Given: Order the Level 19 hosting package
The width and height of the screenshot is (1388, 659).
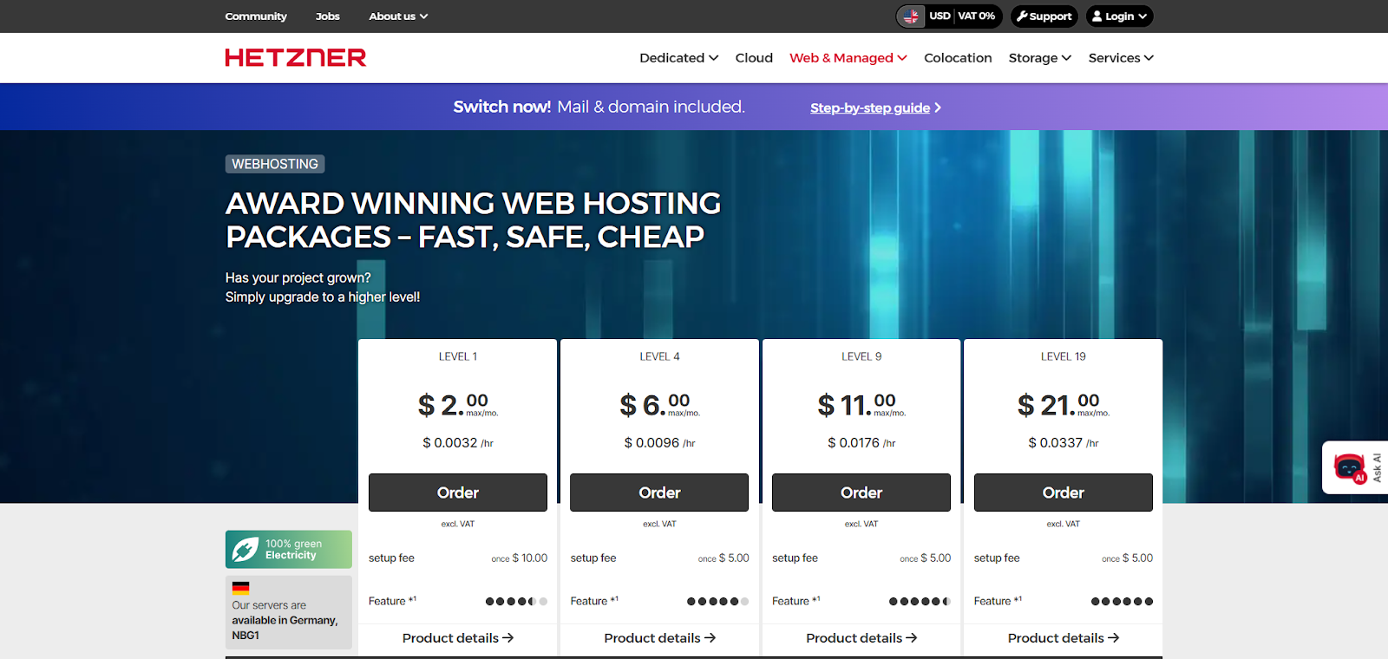Looking at the screenshot, I should [1064, 493].
